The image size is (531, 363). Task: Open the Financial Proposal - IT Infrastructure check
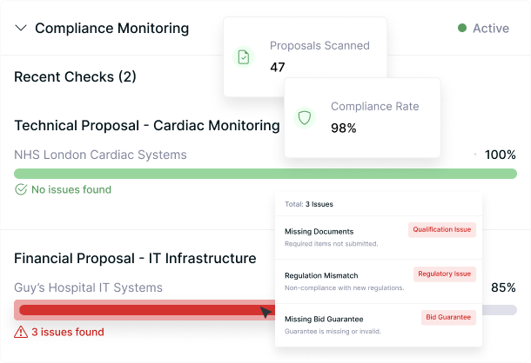(x=135, y=258)
